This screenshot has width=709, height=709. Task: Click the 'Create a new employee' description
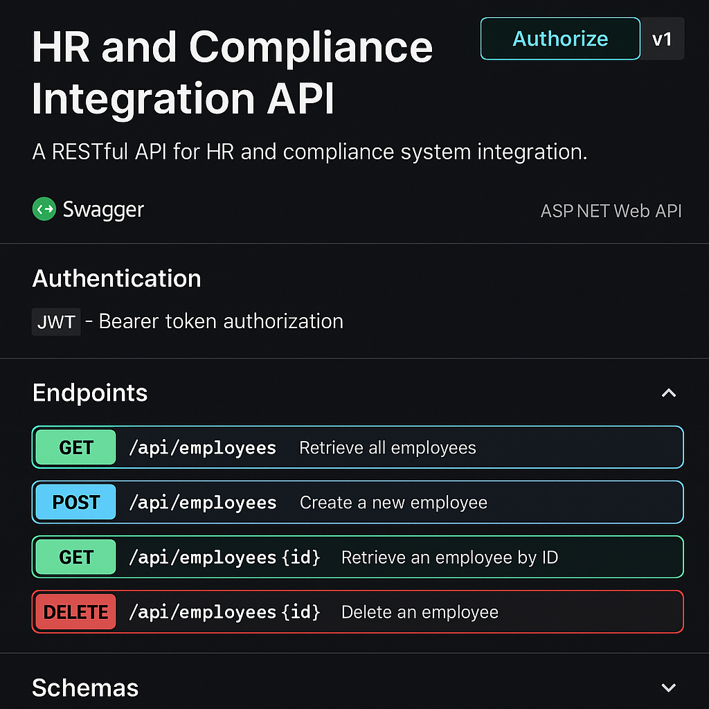(394, 503)
